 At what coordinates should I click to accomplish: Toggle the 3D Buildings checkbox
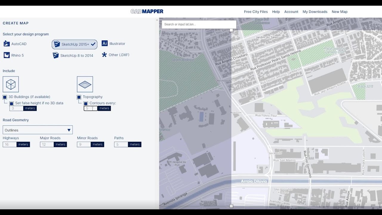click(x=5, y=97)
